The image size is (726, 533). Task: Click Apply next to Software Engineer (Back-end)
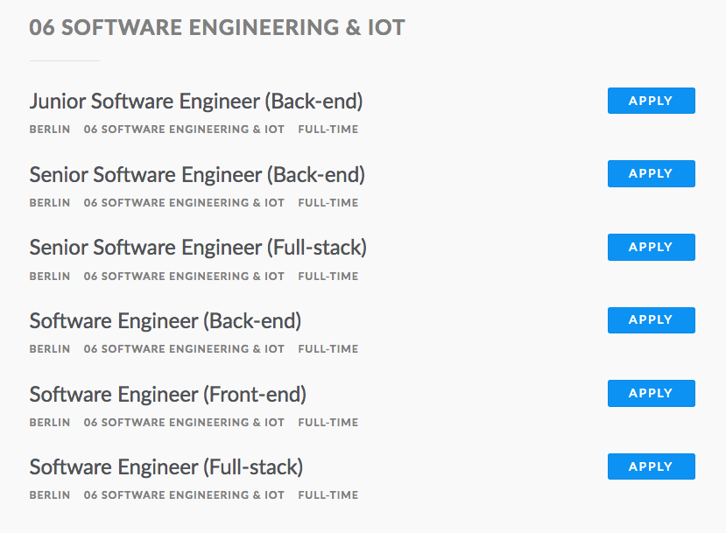click(651, 320)
